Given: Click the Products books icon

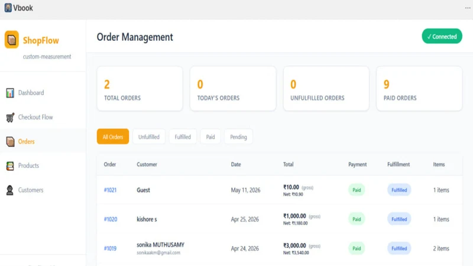Looking at the screenshot, I should [x=10, y=166].
